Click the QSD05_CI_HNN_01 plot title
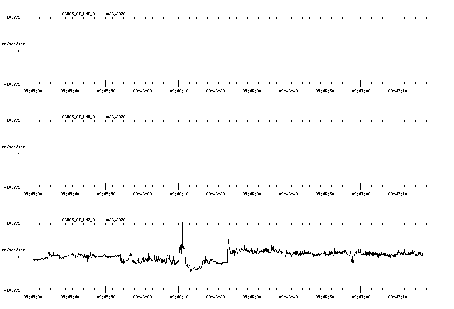Viewport: 454px width, 309px height. (x=79, y=117)
